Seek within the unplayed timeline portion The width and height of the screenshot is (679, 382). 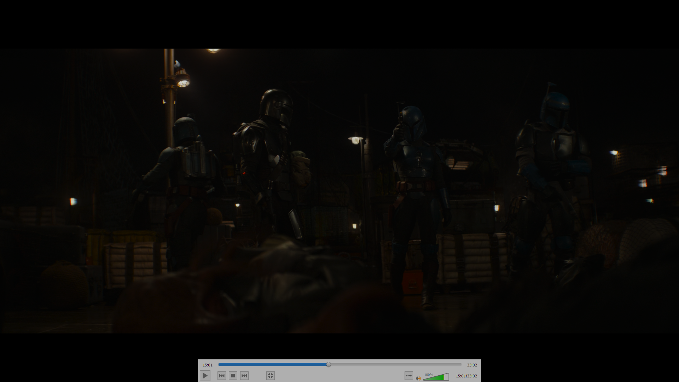[396, 364]
